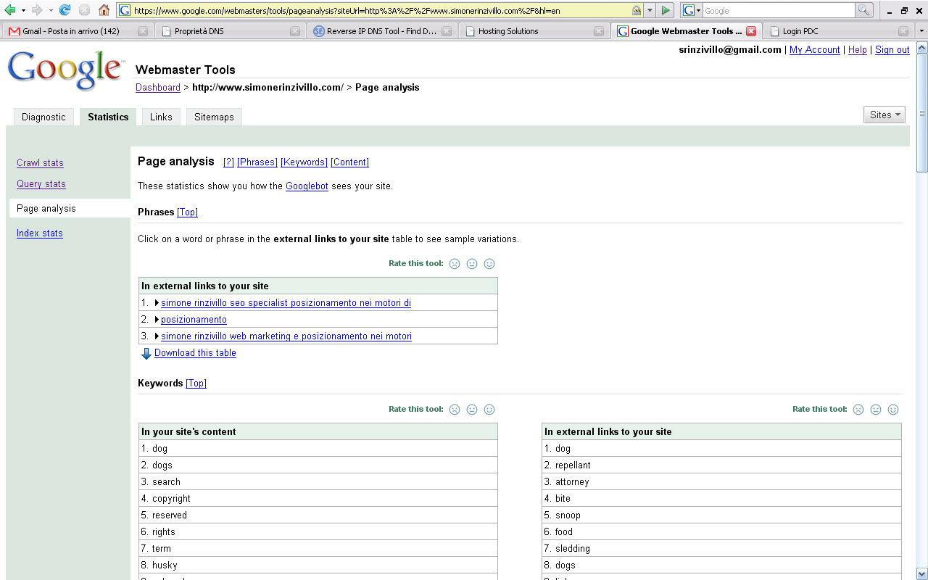This screenshot has width=928, height=580.
Task: Open the list all tabs dropdown
Action: point(921,31)
